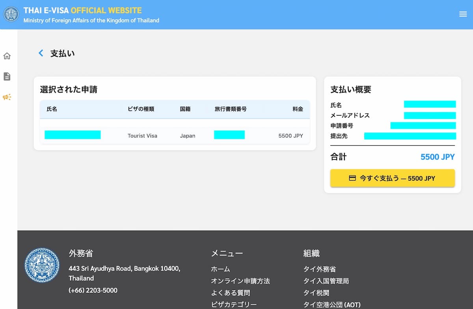Click the 支払い概要 summary heading

point(351,89)
